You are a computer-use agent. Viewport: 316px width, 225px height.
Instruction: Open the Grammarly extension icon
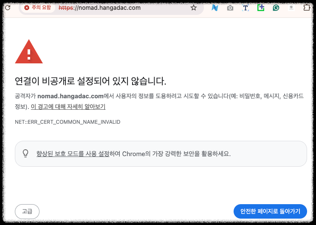pyautogui.click(x=276, y=8)
